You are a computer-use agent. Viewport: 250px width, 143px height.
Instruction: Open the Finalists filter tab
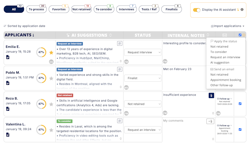(171, 10)
